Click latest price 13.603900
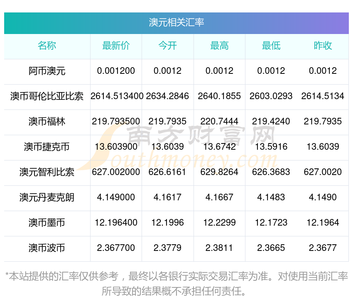The width and height of the screenshot is (353, 304). [116, 147]
